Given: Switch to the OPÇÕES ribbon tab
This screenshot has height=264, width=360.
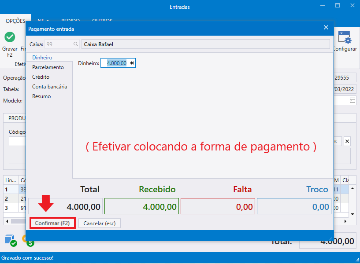Looking at the screenshot, I should click(x=15, y=21).
